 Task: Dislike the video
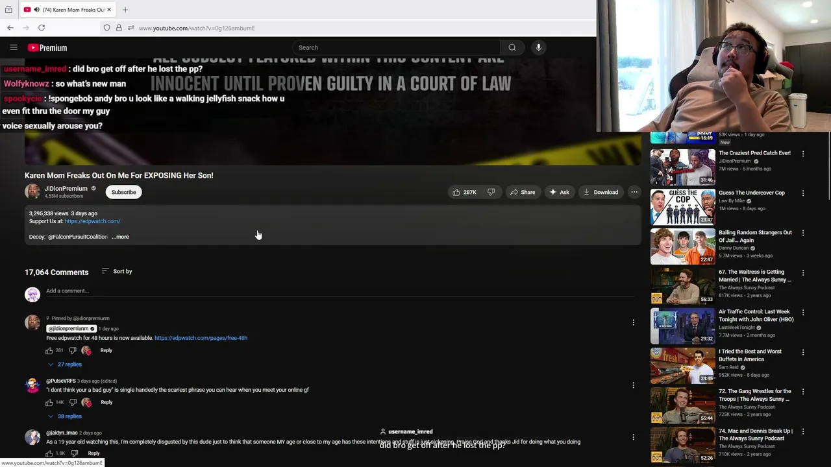[x=491, y=192]
